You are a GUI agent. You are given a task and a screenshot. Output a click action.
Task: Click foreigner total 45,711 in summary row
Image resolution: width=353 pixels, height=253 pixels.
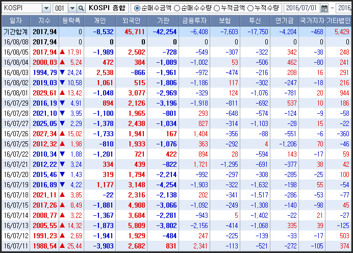click(134, 32)
